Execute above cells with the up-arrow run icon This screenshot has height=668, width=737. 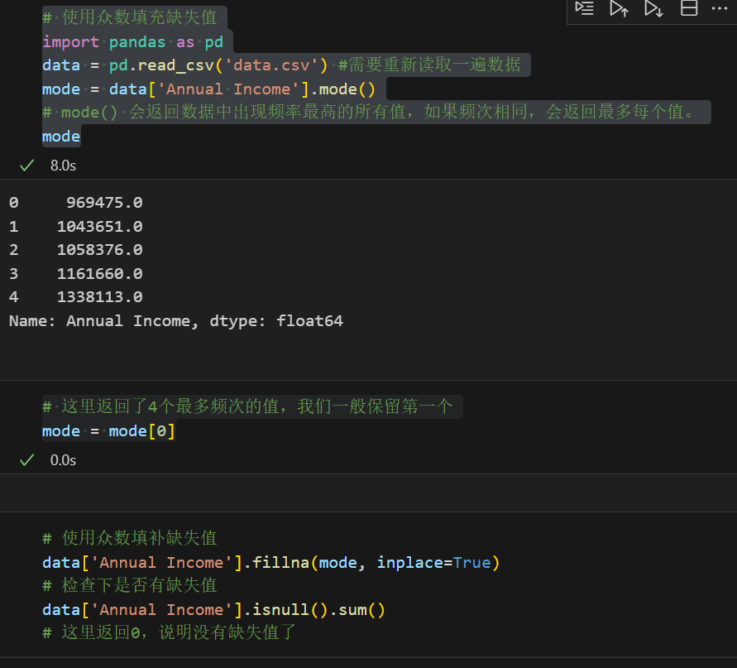(619, 10)
